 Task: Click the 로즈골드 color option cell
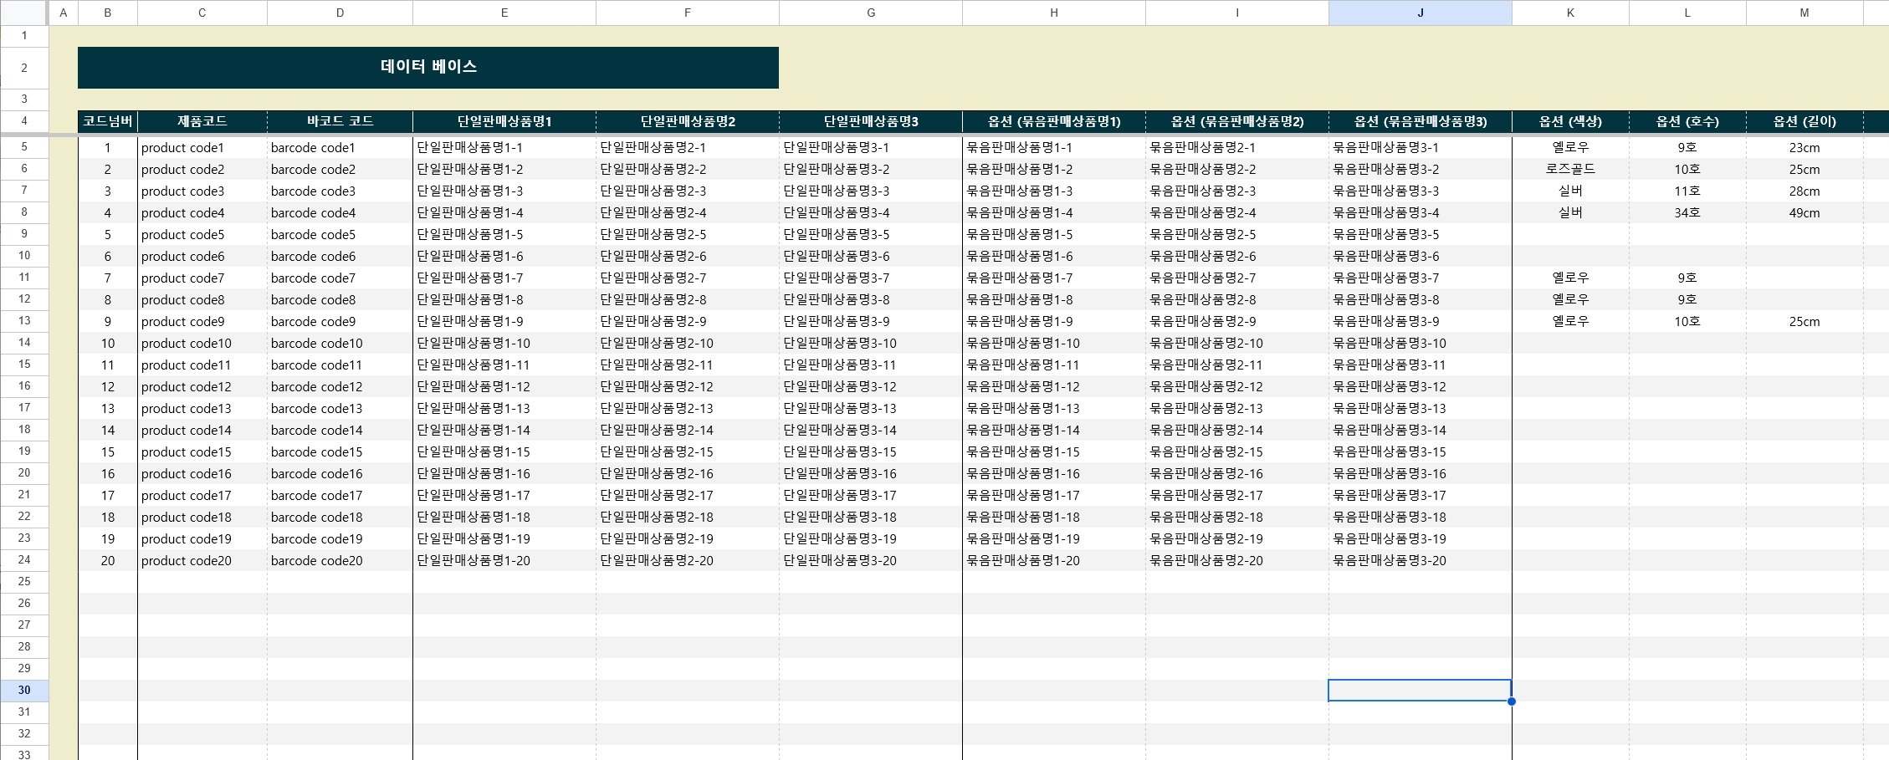(1569, 169)
